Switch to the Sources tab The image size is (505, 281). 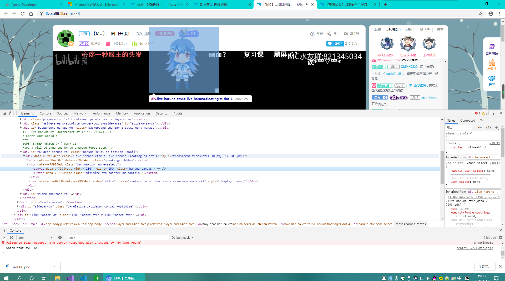click(62, 113)
